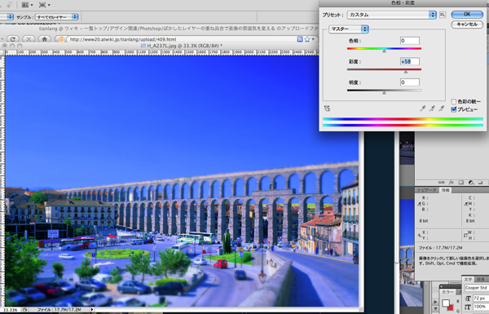Click the browser home button

[45, 39]
